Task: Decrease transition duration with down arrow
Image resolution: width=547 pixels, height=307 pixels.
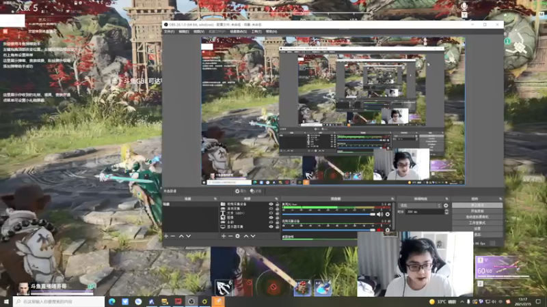Action: [x=446, y=213]
